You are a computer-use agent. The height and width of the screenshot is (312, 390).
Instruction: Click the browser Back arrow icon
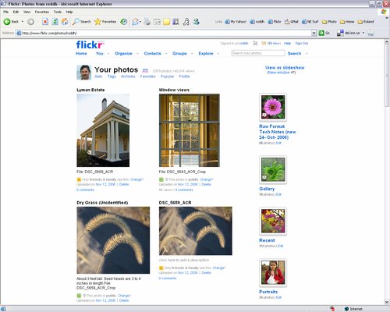7,22
